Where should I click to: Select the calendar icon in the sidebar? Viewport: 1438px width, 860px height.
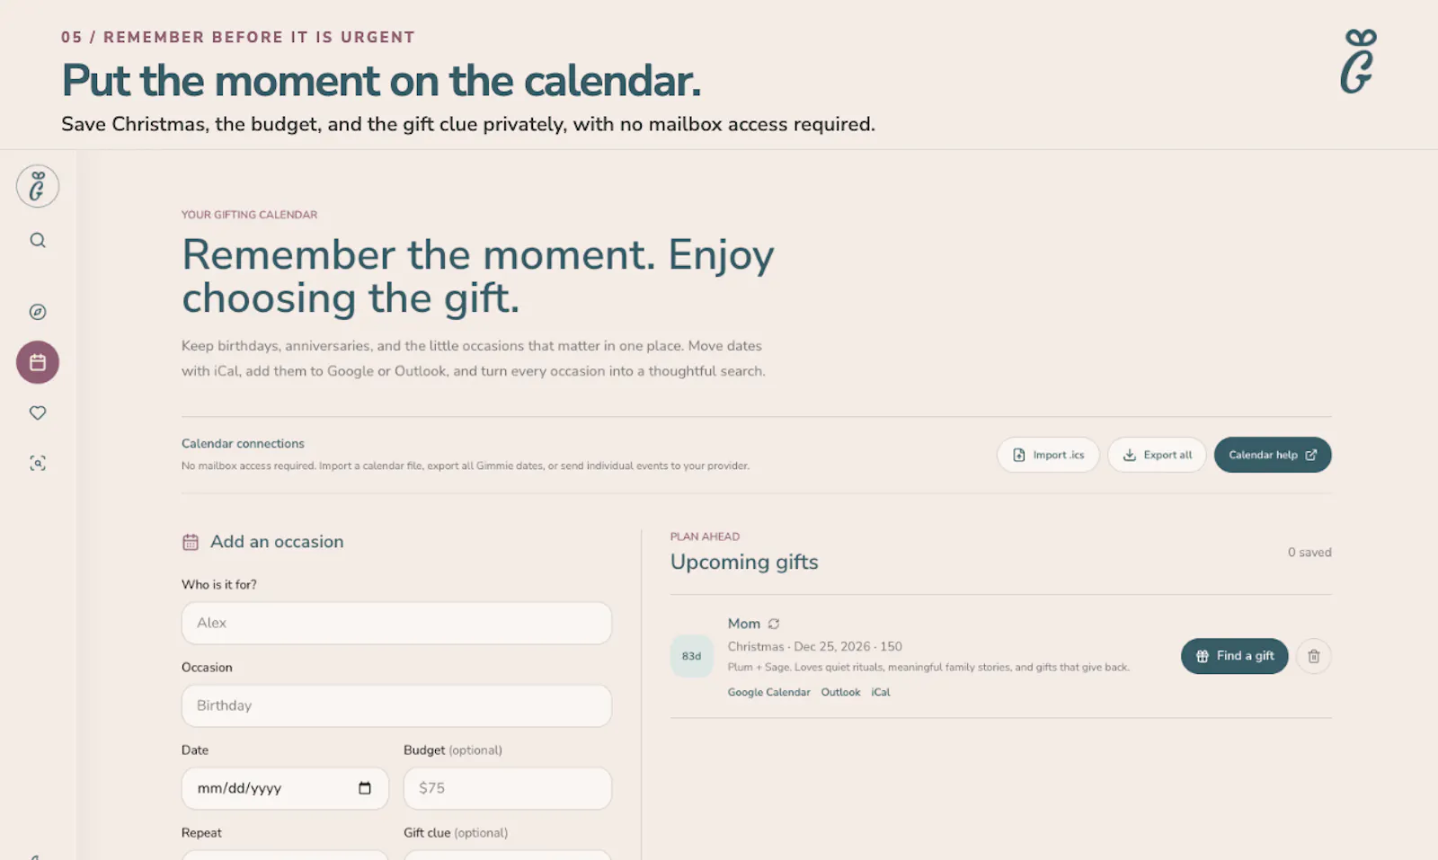coord(38,362)
